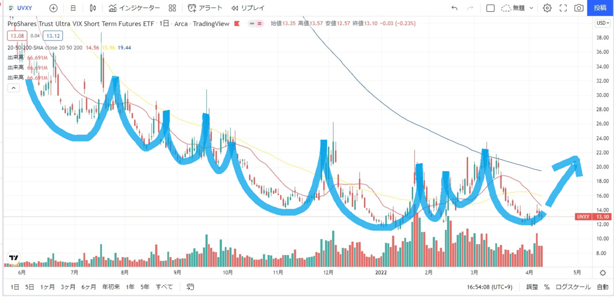This screenshot has height=297, width=614.
Task: Start bar リプレイ replay mode
Action: pyautogui.click(x=247, y=8)
